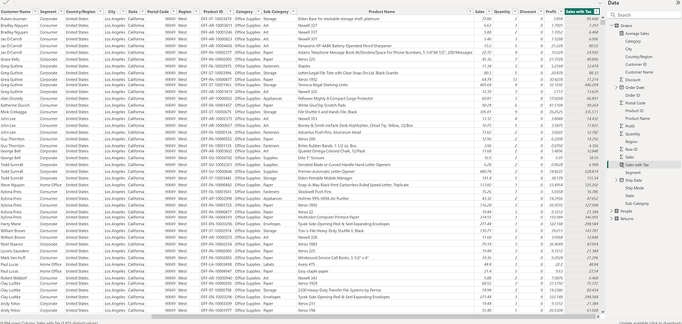Expand the Returns table

pos(612,219)
